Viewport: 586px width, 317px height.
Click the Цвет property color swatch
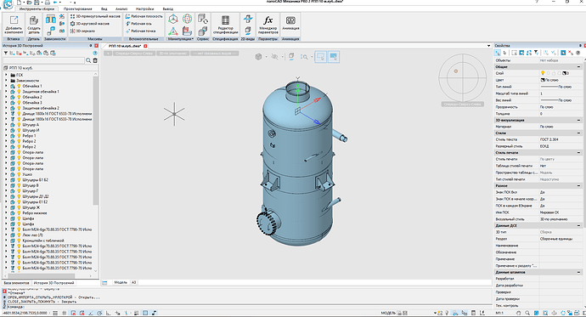[x=543, y=80]
